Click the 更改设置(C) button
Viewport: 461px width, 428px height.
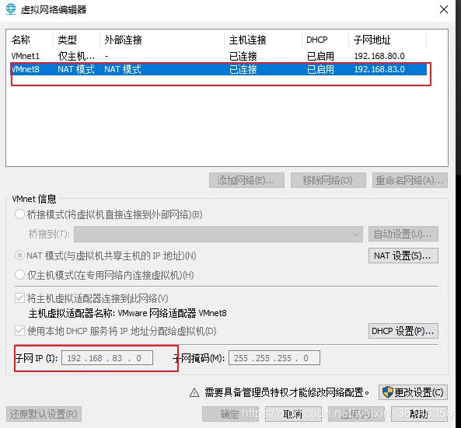[x=413, y=392]
